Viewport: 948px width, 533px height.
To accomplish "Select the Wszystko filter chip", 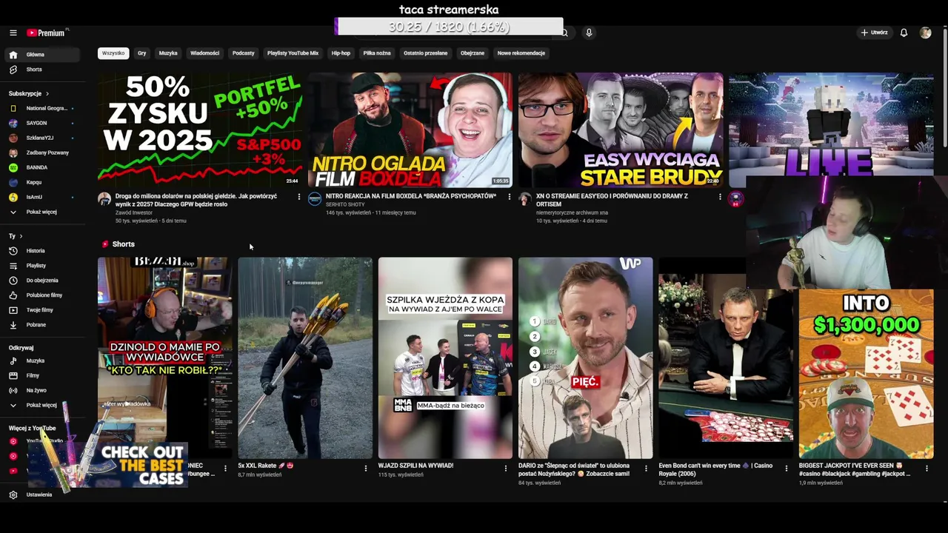I will point(113,53).
